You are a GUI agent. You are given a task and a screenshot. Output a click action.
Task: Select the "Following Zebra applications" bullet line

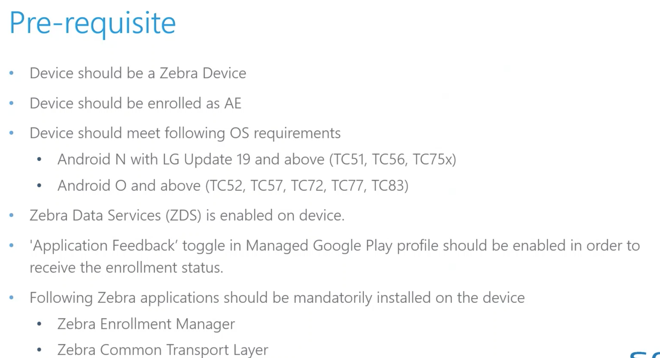point(277,298)
